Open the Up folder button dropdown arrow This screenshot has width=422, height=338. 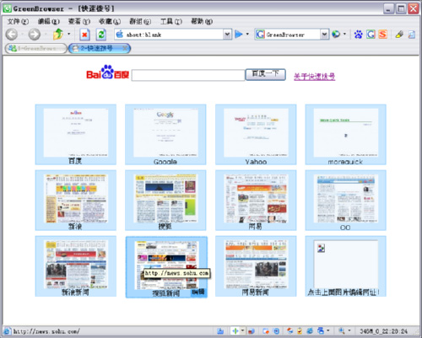tap(69, 35)
